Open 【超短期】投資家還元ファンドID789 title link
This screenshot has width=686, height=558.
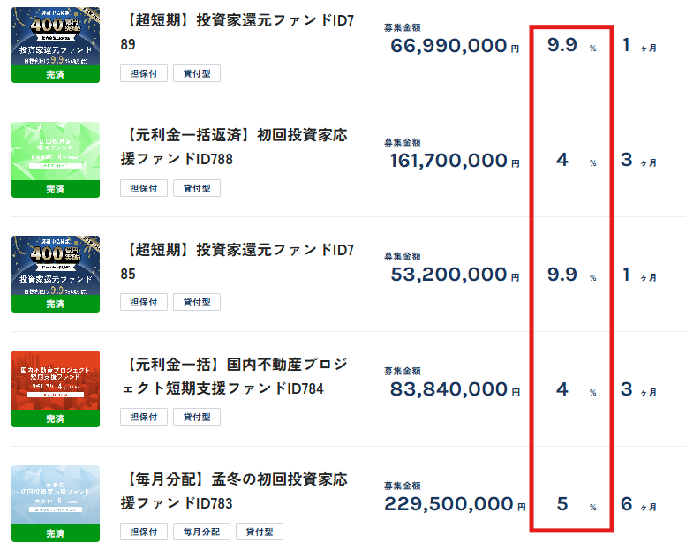[237, 34]
